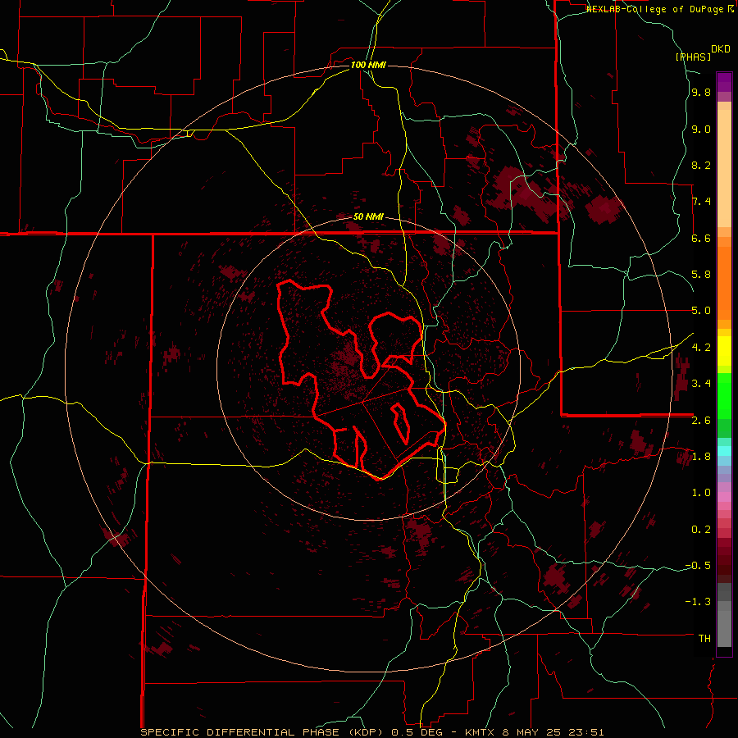Select the 4.2 scale label
Image resolution: width=738 pixels, height=738 pixels.
(701, 348)
